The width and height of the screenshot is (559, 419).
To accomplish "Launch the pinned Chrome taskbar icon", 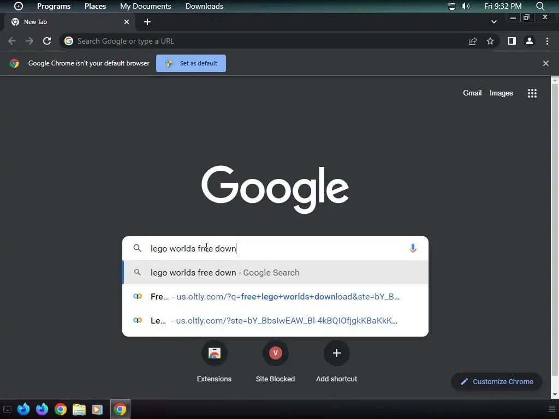I will pyautogui.click(x=61, y=409).
